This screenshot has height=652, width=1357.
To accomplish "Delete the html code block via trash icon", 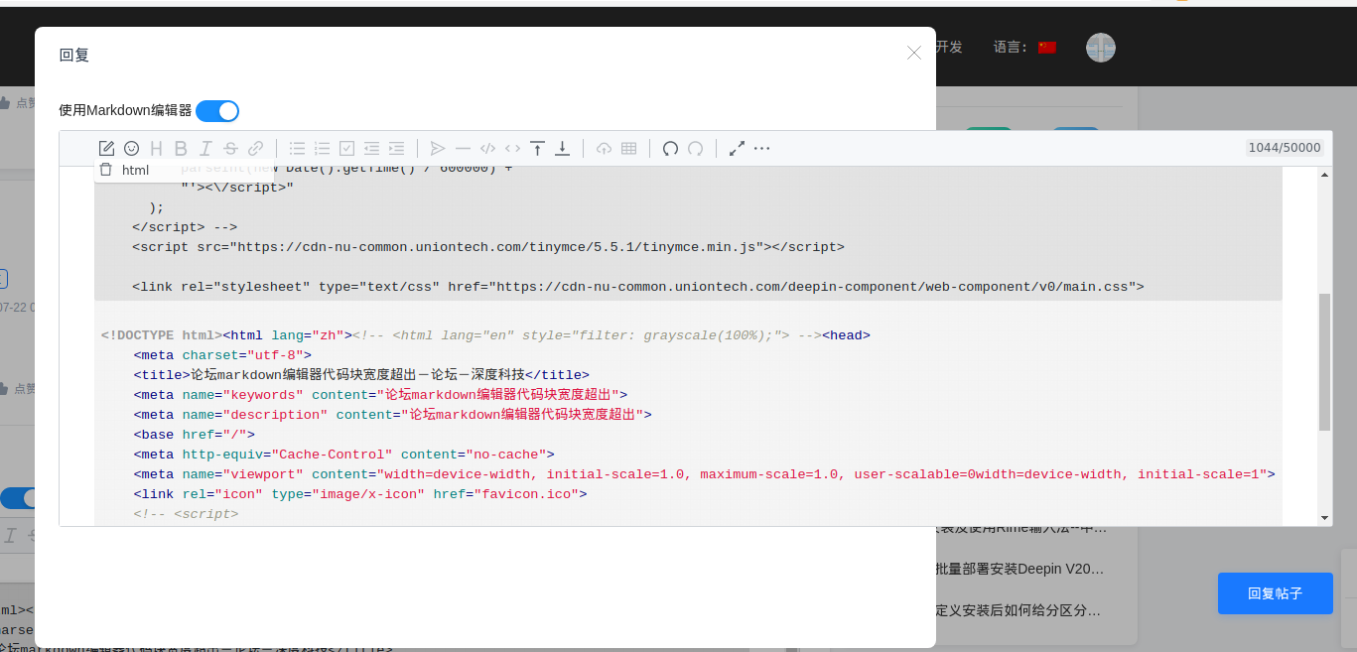I will (106, 170).
